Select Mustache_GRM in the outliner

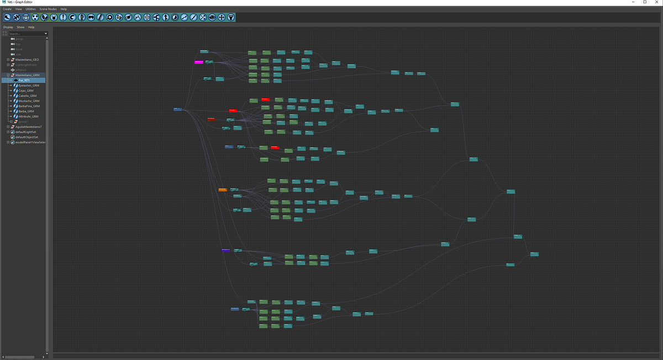pos(29,101)
